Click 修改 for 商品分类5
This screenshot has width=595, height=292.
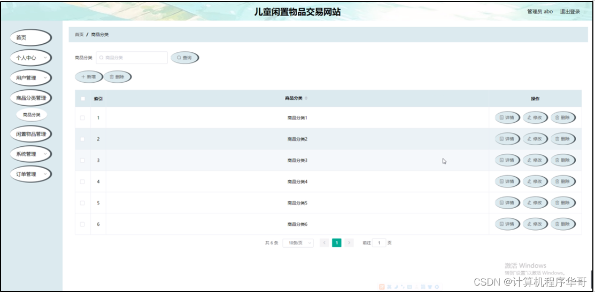[535, 203]
